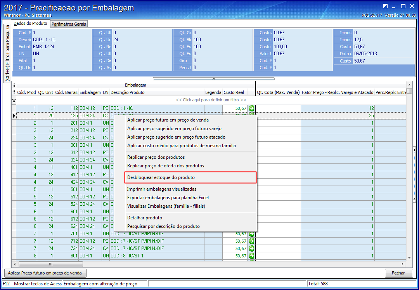Click grid options icon beside Cód. Prod header

click(14, 92)
